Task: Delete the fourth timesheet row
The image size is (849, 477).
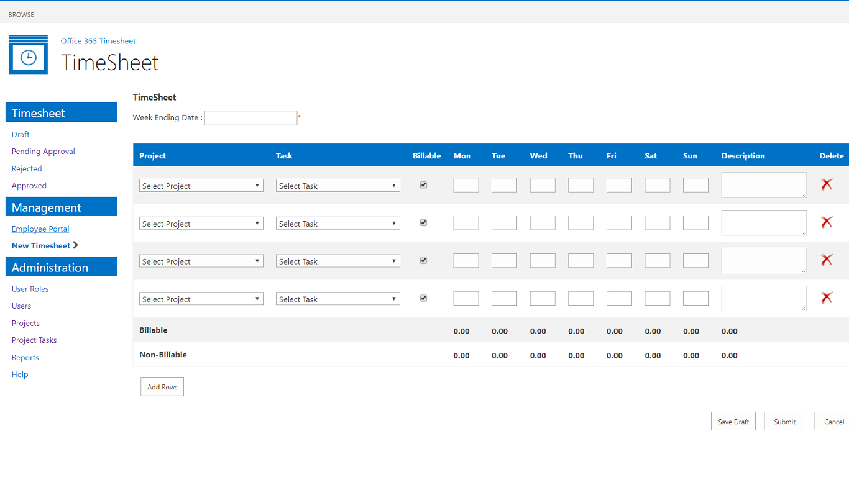Action: tap(827, 298)
